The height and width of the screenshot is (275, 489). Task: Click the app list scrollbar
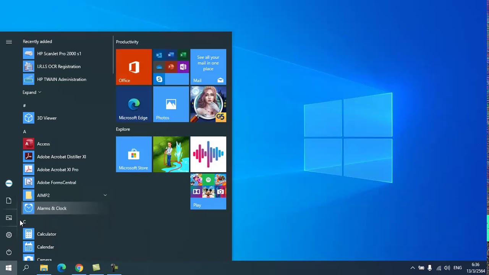113,55
